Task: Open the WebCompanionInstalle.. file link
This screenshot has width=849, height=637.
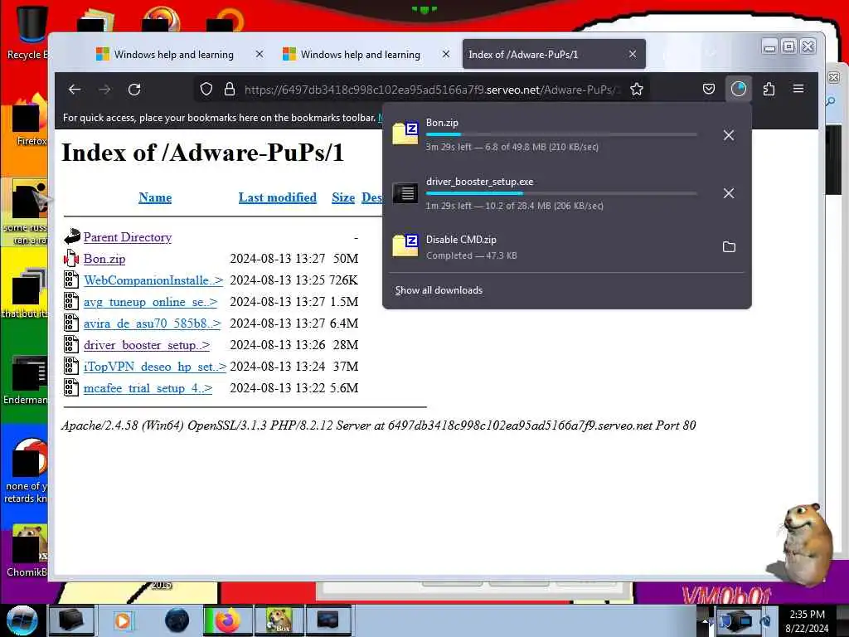Action: tap(153, 280)
